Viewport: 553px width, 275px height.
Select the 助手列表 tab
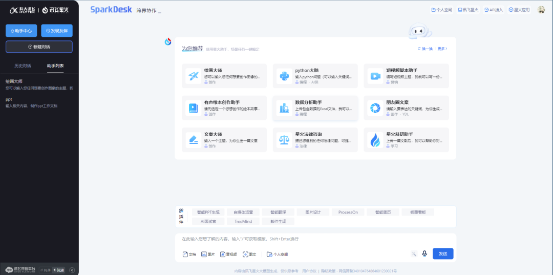pyautogui.click(x=55, y=66)
